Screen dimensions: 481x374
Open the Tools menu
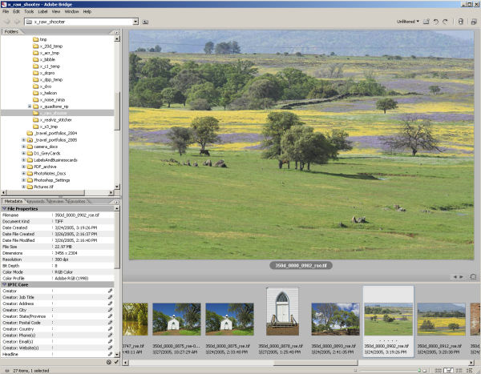29,12
